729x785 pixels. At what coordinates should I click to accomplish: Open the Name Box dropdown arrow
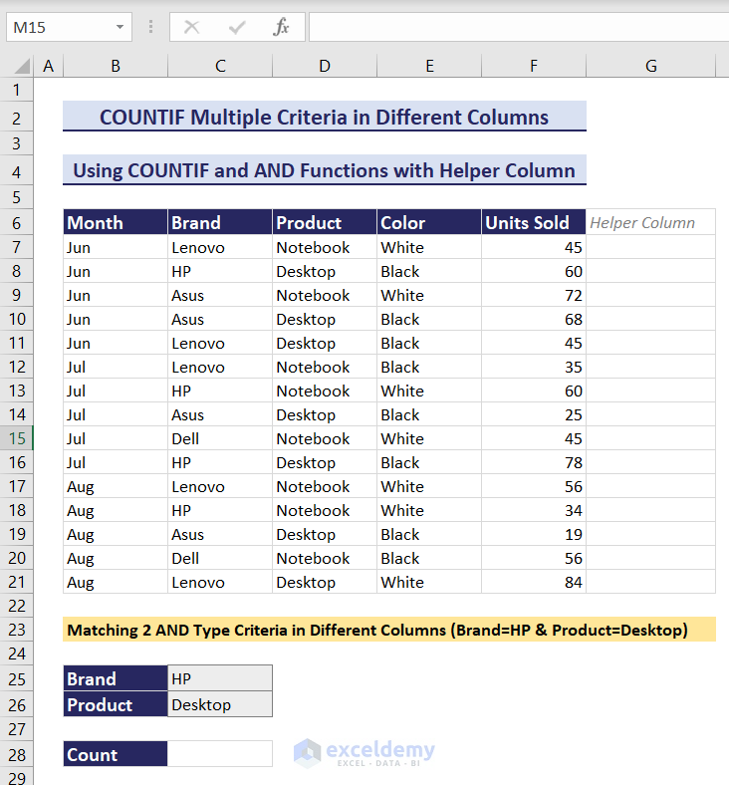coord(120,27)
